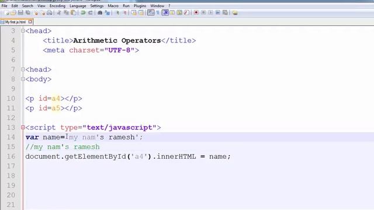Open the Language menu
Image resolution: width=374 pixels, height=210 pixels.
coord(78,6)
